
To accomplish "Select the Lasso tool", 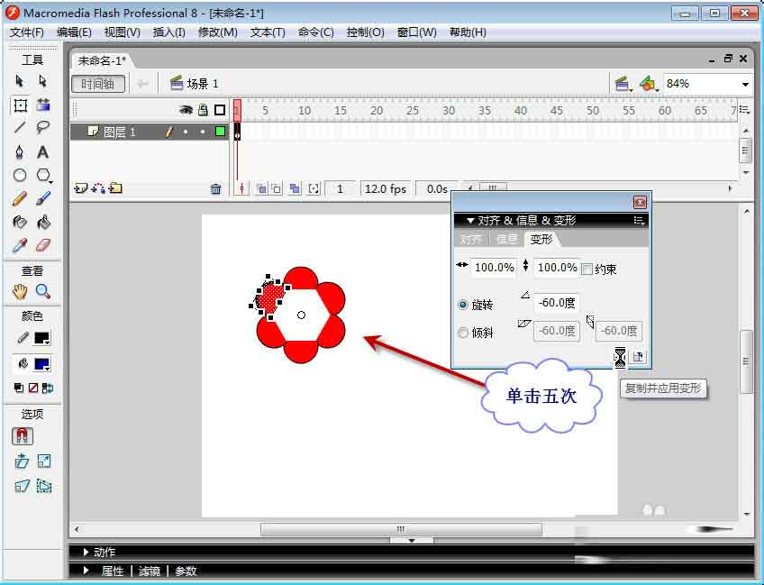I will click(43, 128).
